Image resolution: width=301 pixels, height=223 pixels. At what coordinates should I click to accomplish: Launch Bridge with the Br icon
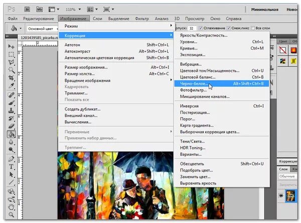click(27, 9)
